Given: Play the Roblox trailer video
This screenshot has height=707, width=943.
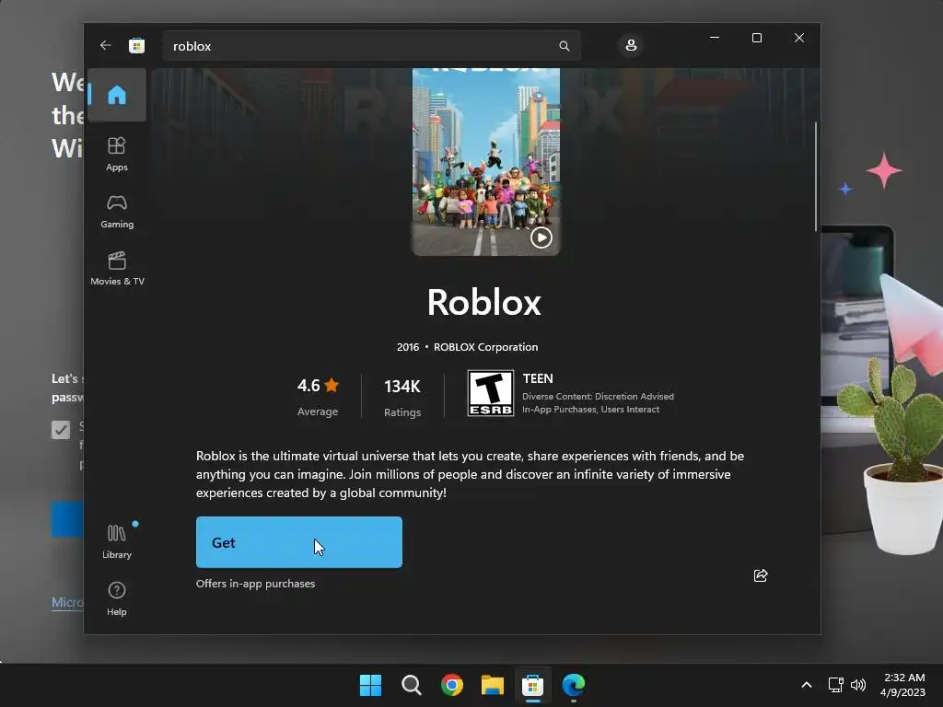Looking at the screenshot, I should (x=541, y=238).
